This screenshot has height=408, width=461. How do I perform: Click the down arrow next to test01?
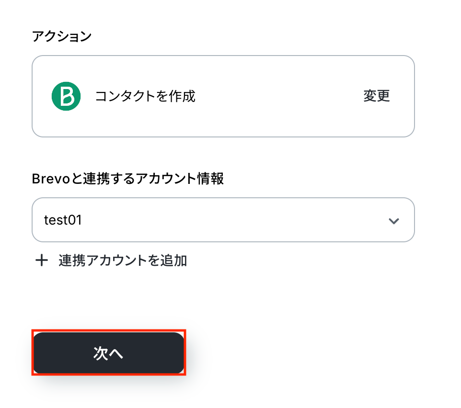pyautogui.click(x=394, y=221)
